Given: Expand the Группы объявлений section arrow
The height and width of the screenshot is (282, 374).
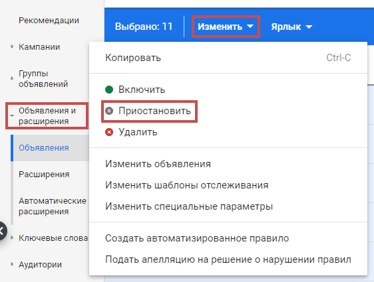Looking at the screenshot, I should pyautogui.click(x=12, y=78).
